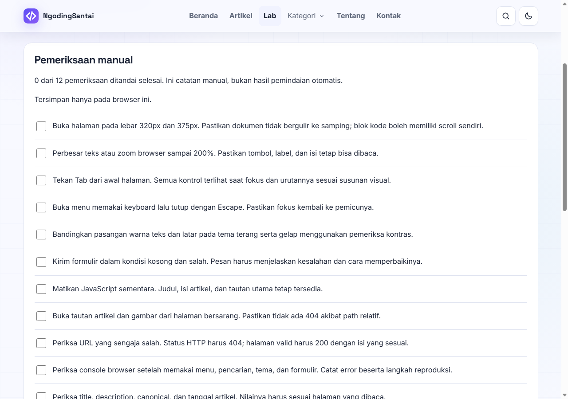Screen dimensions: 568x399
Task: Tick the nested page 404 path check
Action: 41,316
